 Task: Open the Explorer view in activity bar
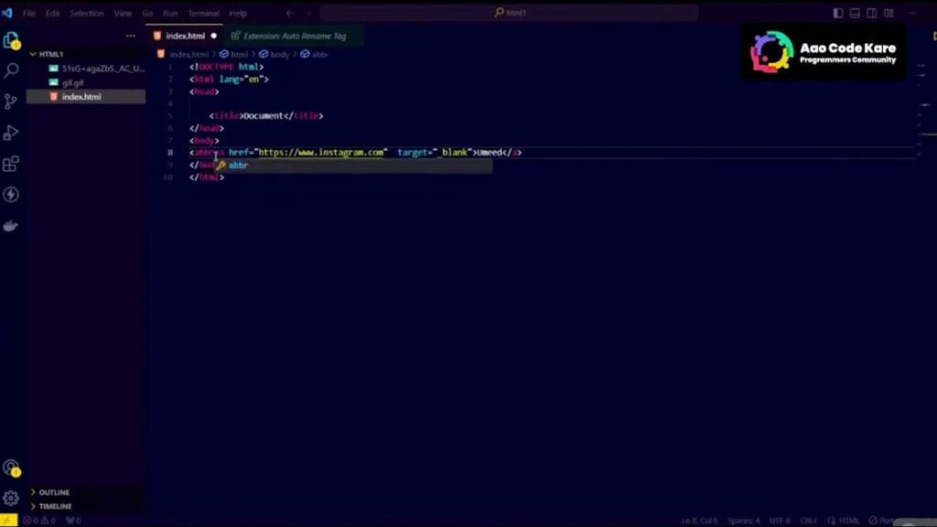tap(11, 40)
